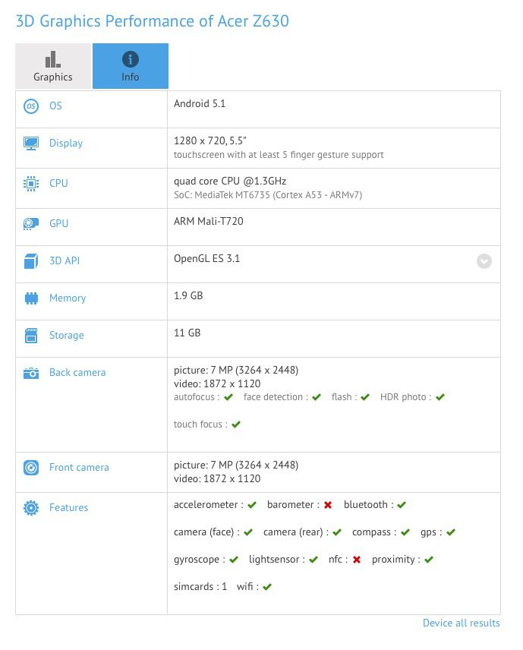Click the GPU card icon

pyautogui.click(x=31, y=224)
